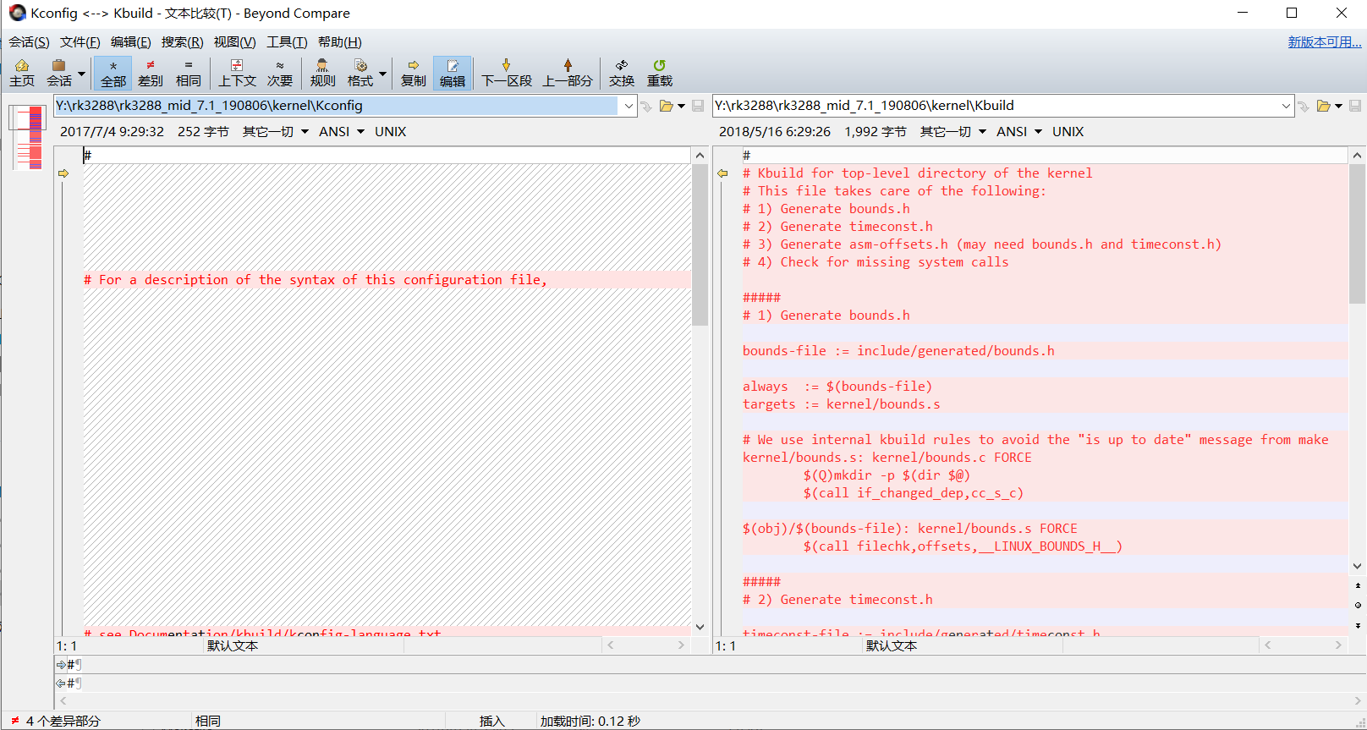Expand the left open-file dropdown arrow
This screenshot has width=1367, height=730.
[681, 107]
